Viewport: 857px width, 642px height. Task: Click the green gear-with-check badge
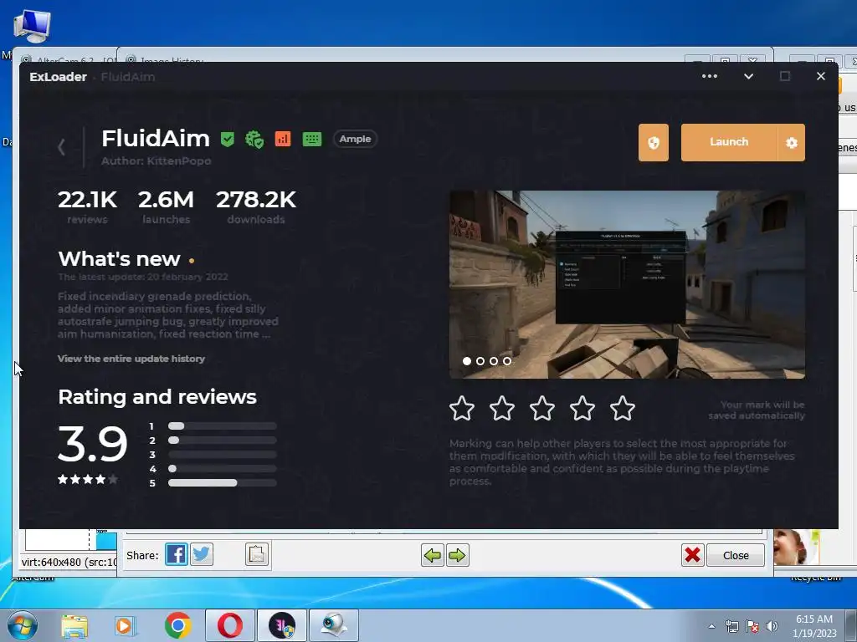[254, 140]
